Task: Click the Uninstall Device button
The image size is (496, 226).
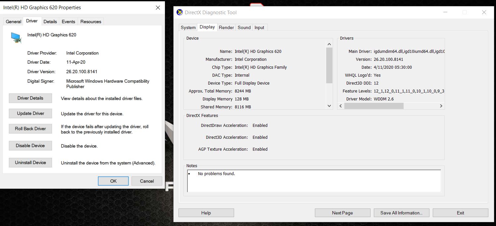Action: tap(30, 163)
